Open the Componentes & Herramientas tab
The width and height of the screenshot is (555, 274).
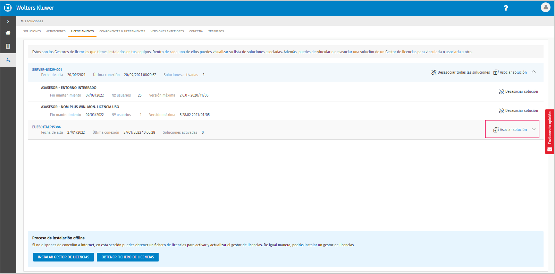click(122, 31)
